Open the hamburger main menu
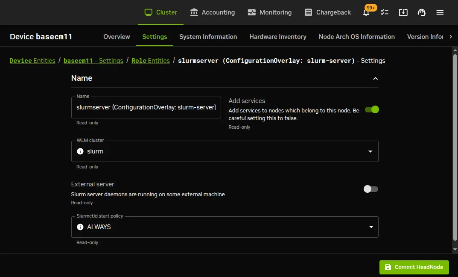 (x=440, y=12)
